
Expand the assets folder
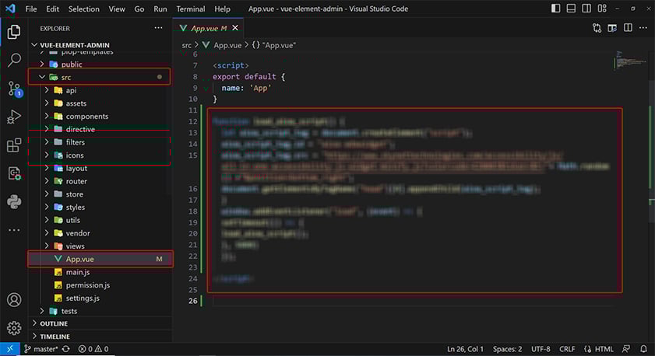pos(47,103)
